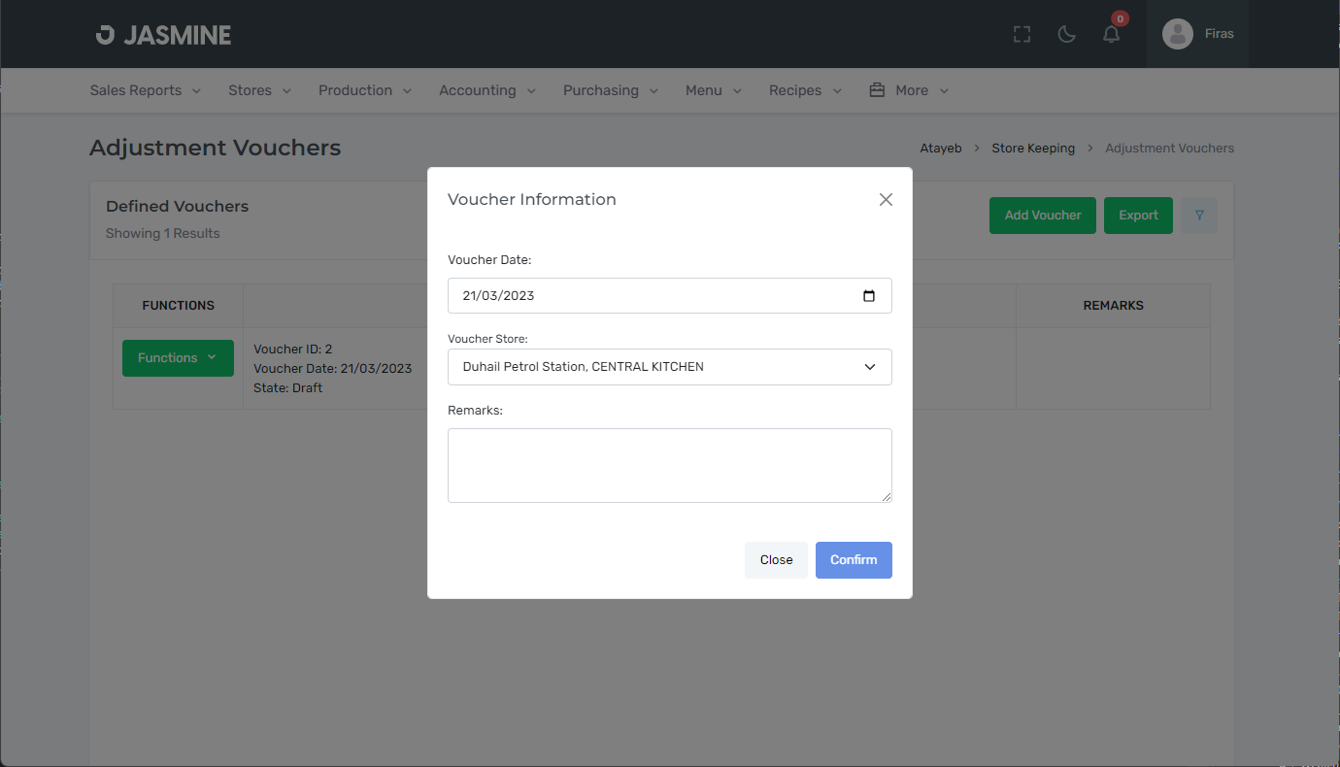1340x767 pixels.
Task: Click the Close button in dialog
Action: [x=776, y=560]
